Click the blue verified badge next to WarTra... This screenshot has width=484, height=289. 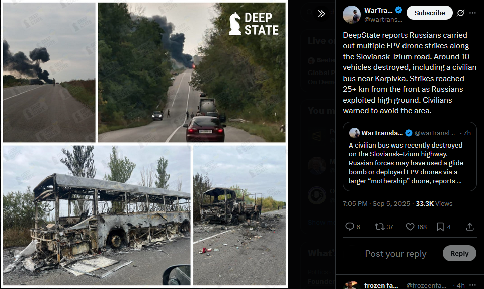[398, 10]
